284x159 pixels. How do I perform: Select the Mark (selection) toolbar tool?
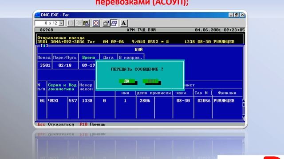(71, 23)
